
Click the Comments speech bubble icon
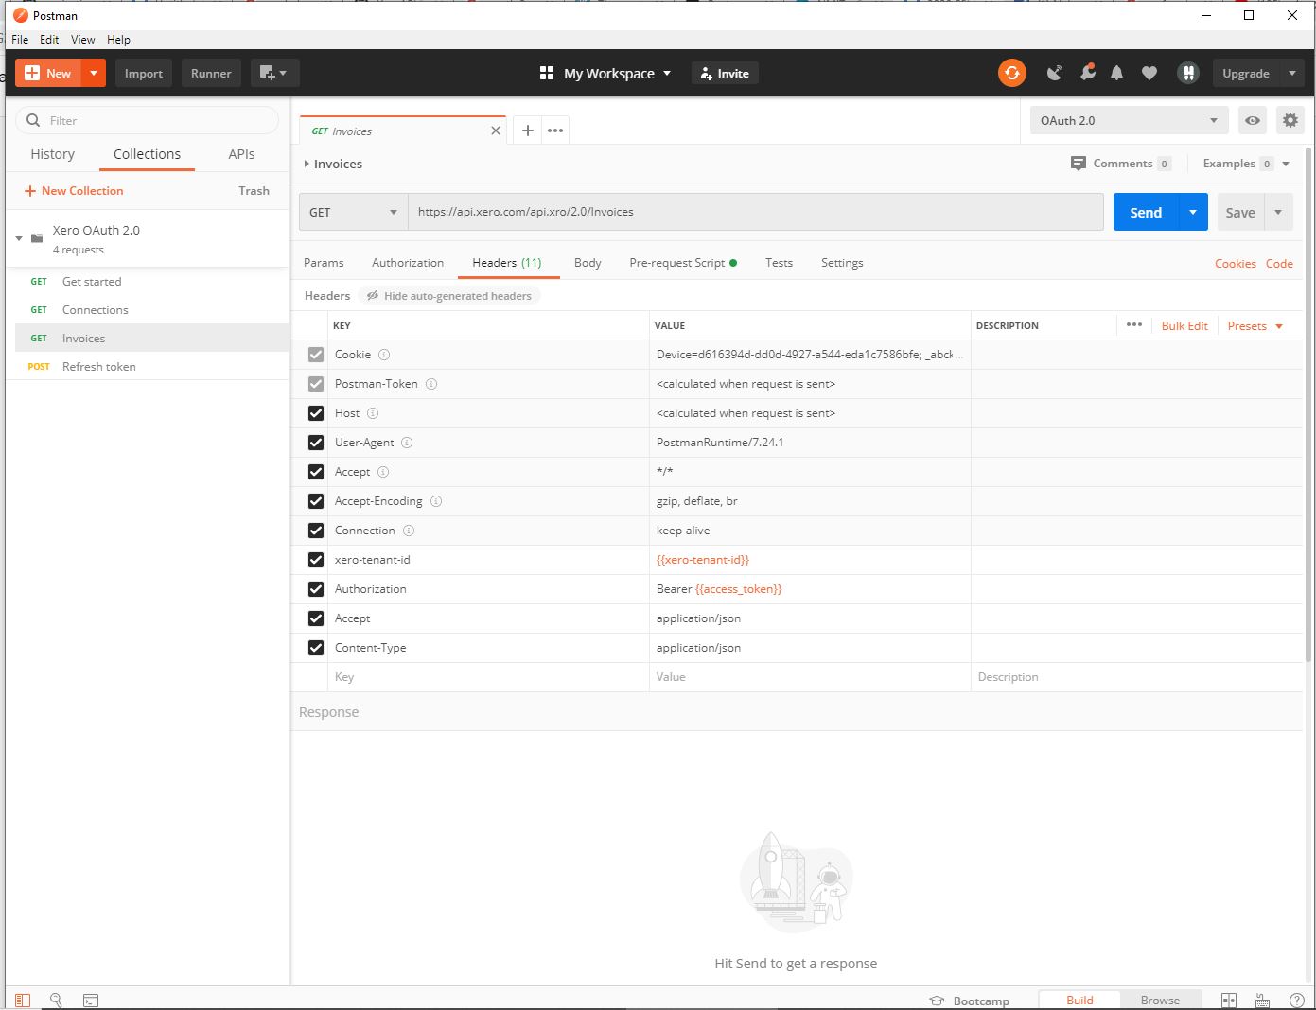[1079, 164]
